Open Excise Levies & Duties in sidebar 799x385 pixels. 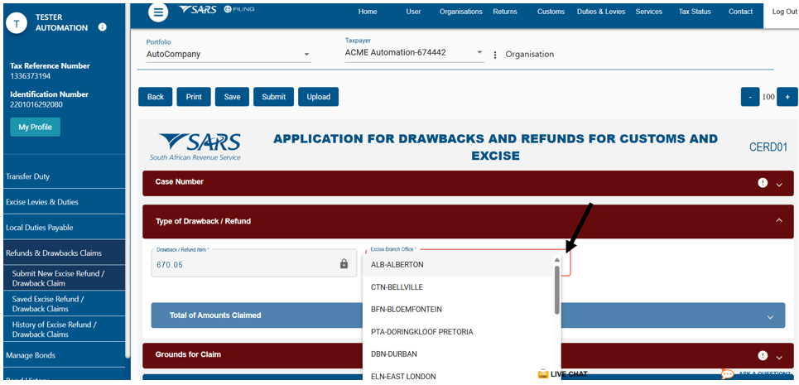pyautogui.click(x=63, y=202)
